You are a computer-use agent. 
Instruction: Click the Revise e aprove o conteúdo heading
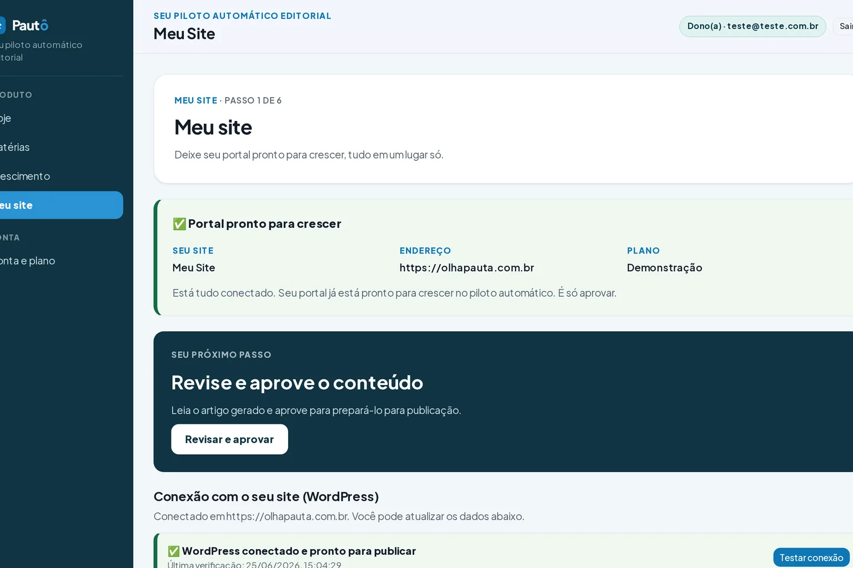click(x=297, y=383)
